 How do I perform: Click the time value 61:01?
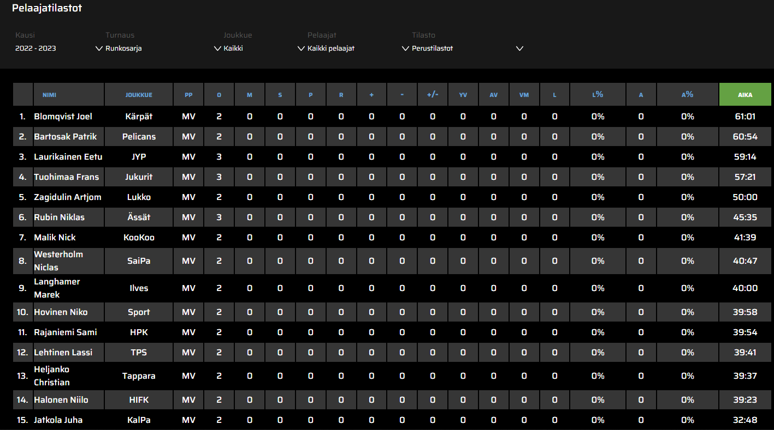tap(745, 117)
